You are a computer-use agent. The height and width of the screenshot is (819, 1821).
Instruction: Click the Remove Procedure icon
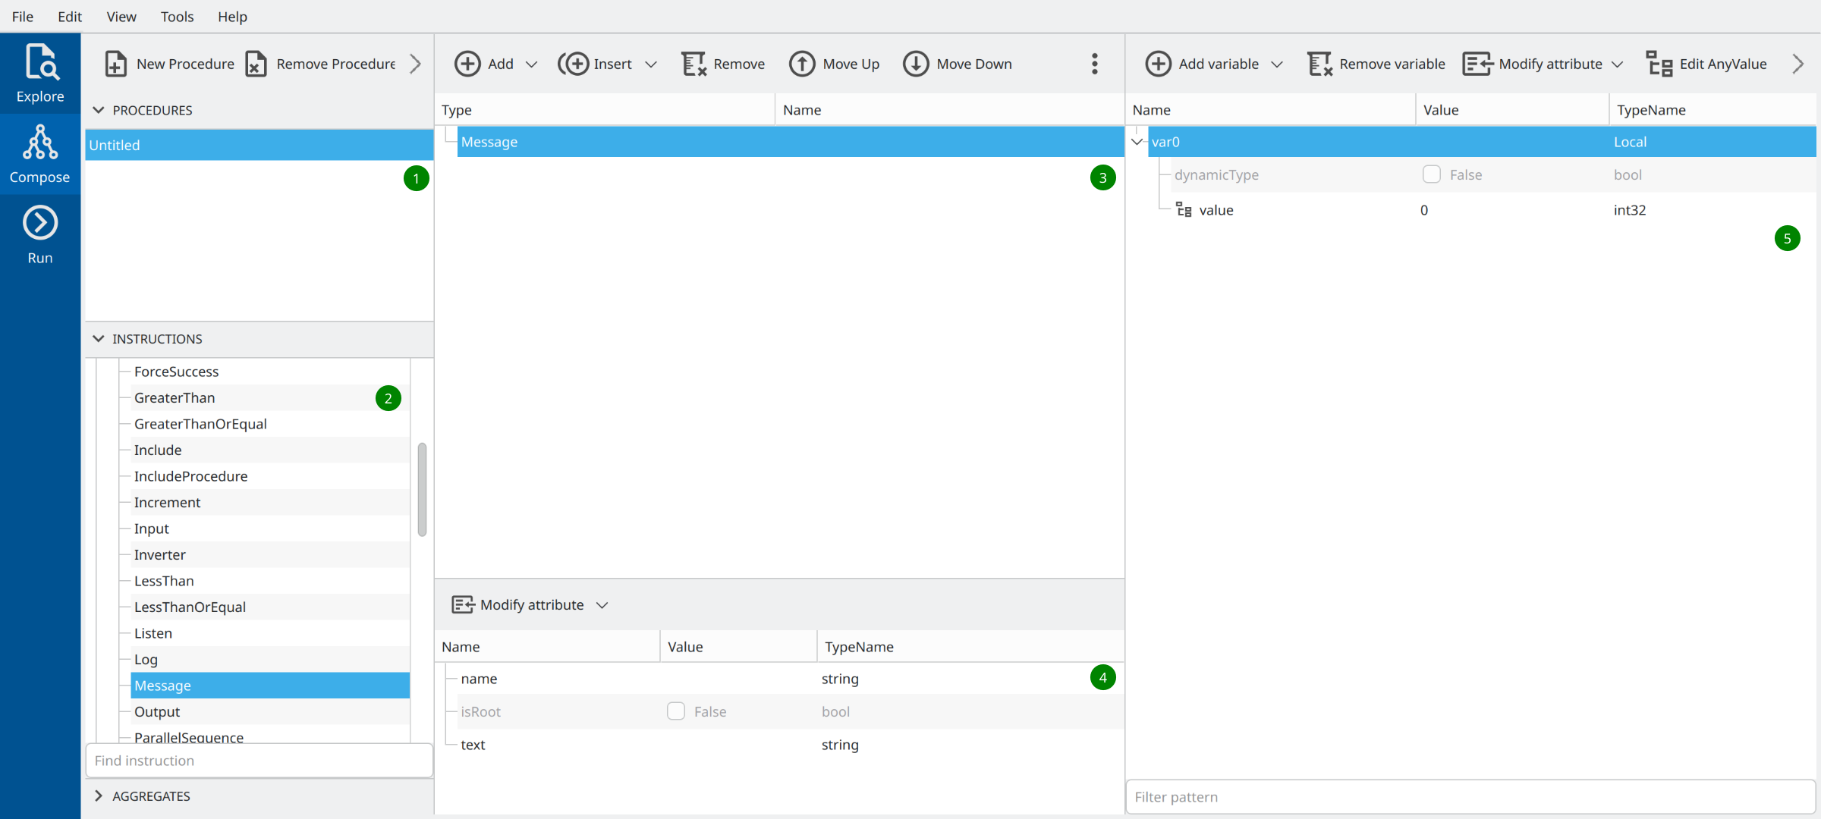[x=256, y=64]
